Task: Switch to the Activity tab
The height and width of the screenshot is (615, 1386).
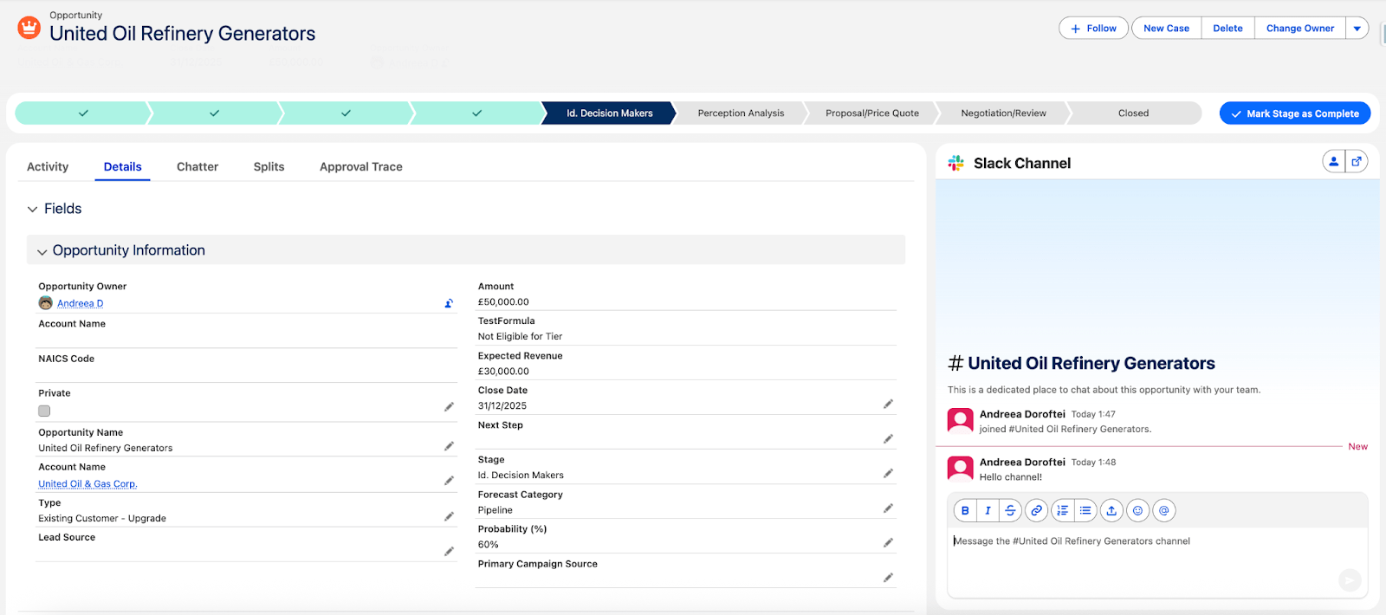Action: pyautogui.click(x=48, y=166)
